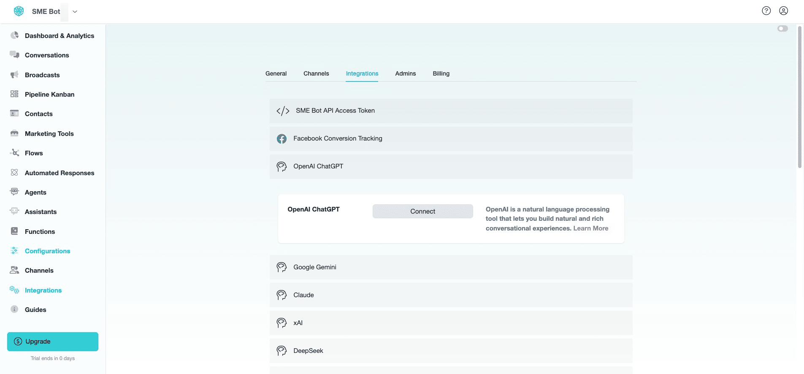Open Contacts from the sidebar
Image resolution: width=804 pixels, height=374 pixels.
pyautogui.click(x=39, y=114)
